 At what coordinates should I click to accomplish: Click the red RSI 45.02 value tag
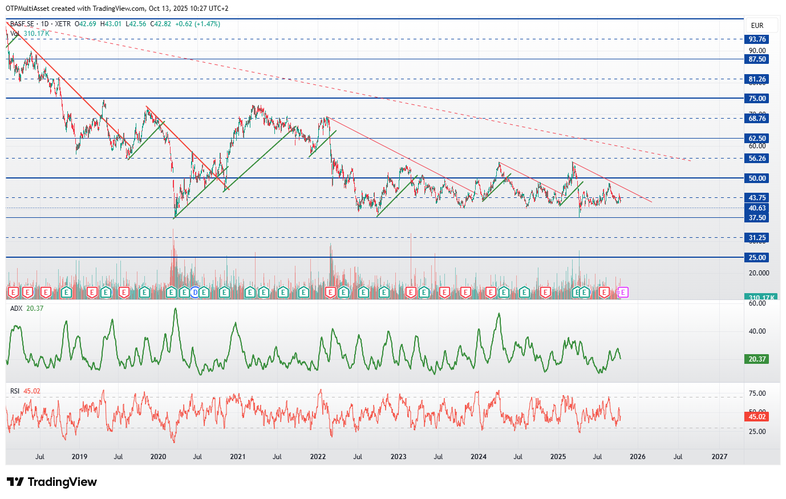click(757, 417)
